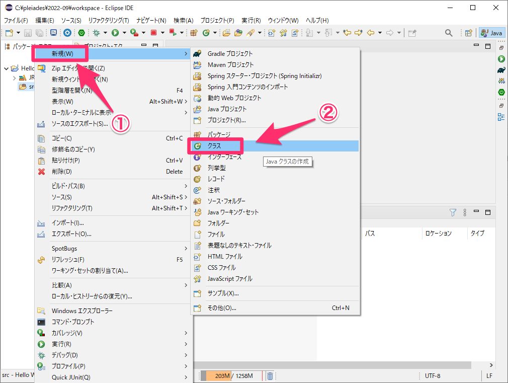Open the ヘルプ(H) menu
The width and height of the screenshot is (508, 383).
pos(317,21)
